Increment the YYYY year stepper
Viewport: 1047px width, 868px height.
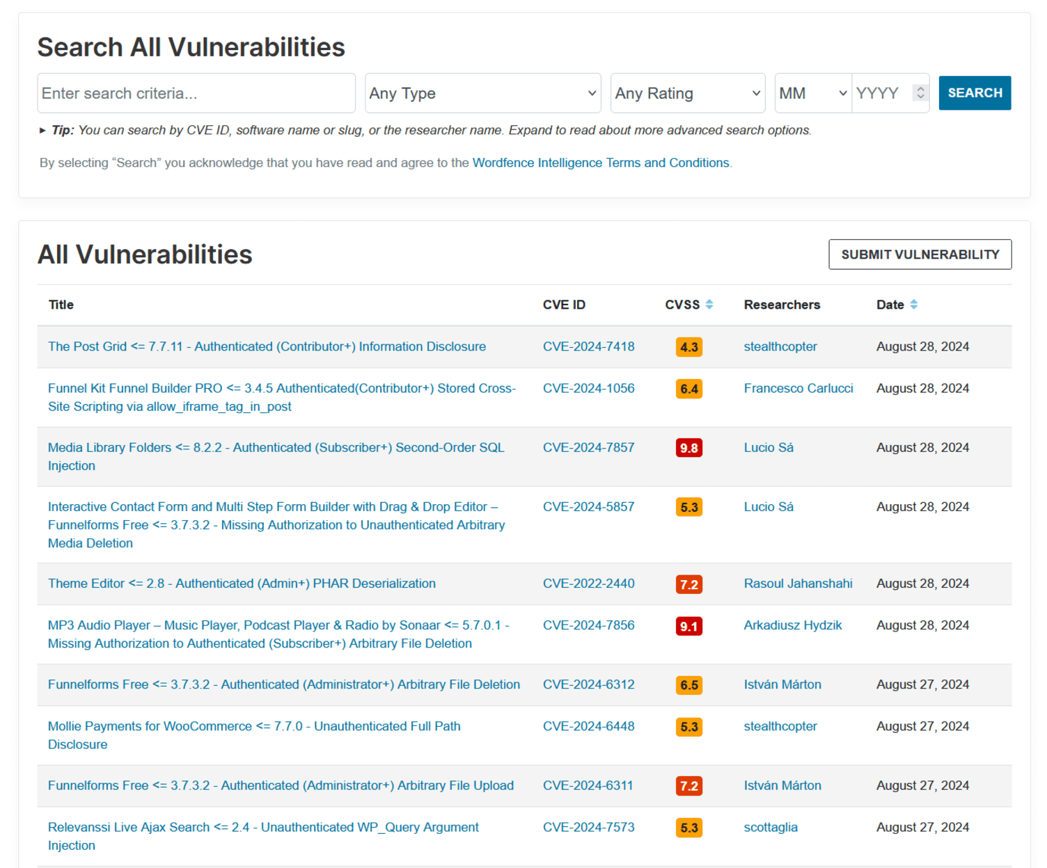click(x=920, y=88)
